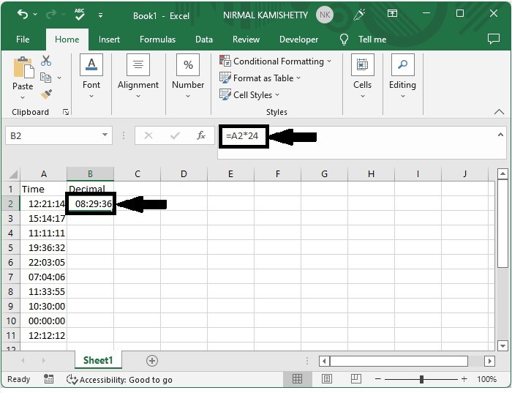Select cell with 15:14:17

click(x=44, y=218)
